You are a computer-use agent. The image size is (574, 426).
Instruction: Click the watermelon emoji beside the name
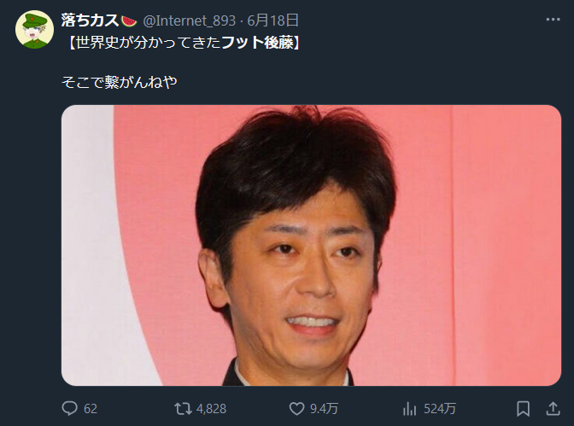point(129,21)
